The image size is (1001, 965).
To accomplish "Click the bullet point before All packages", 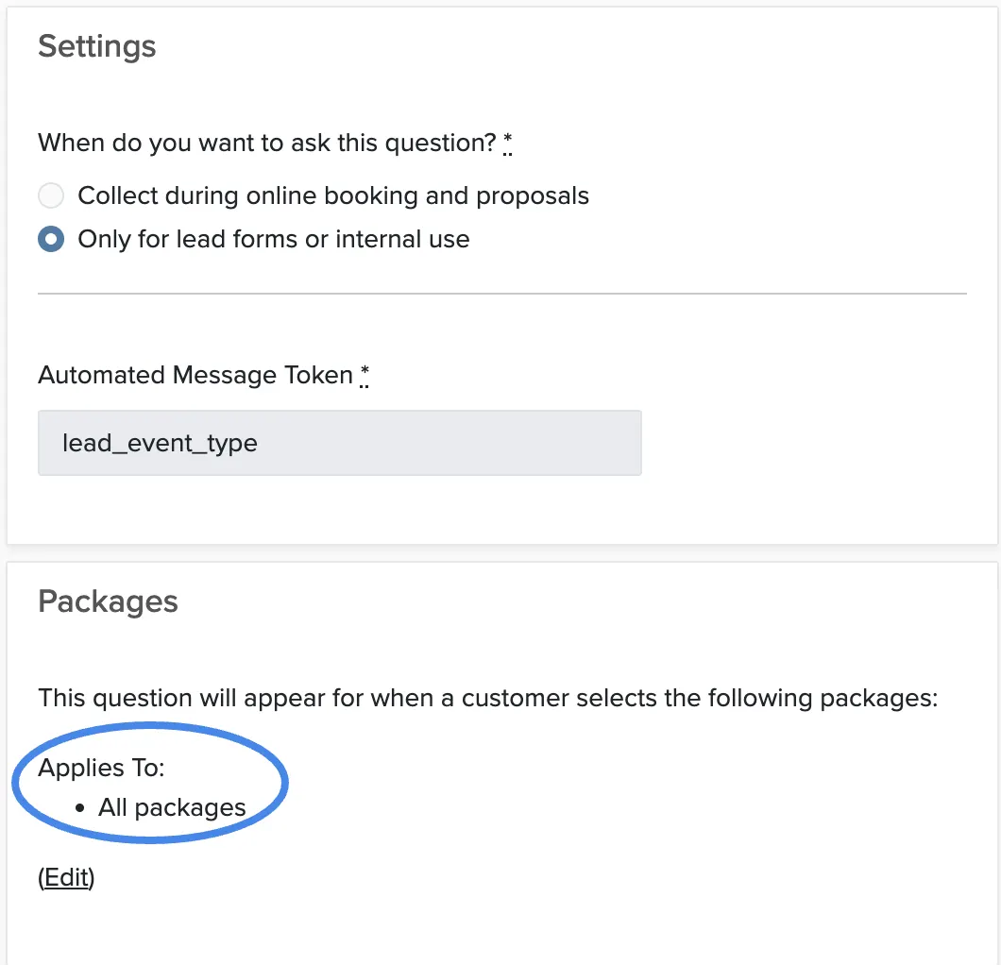I will point(80,808).
